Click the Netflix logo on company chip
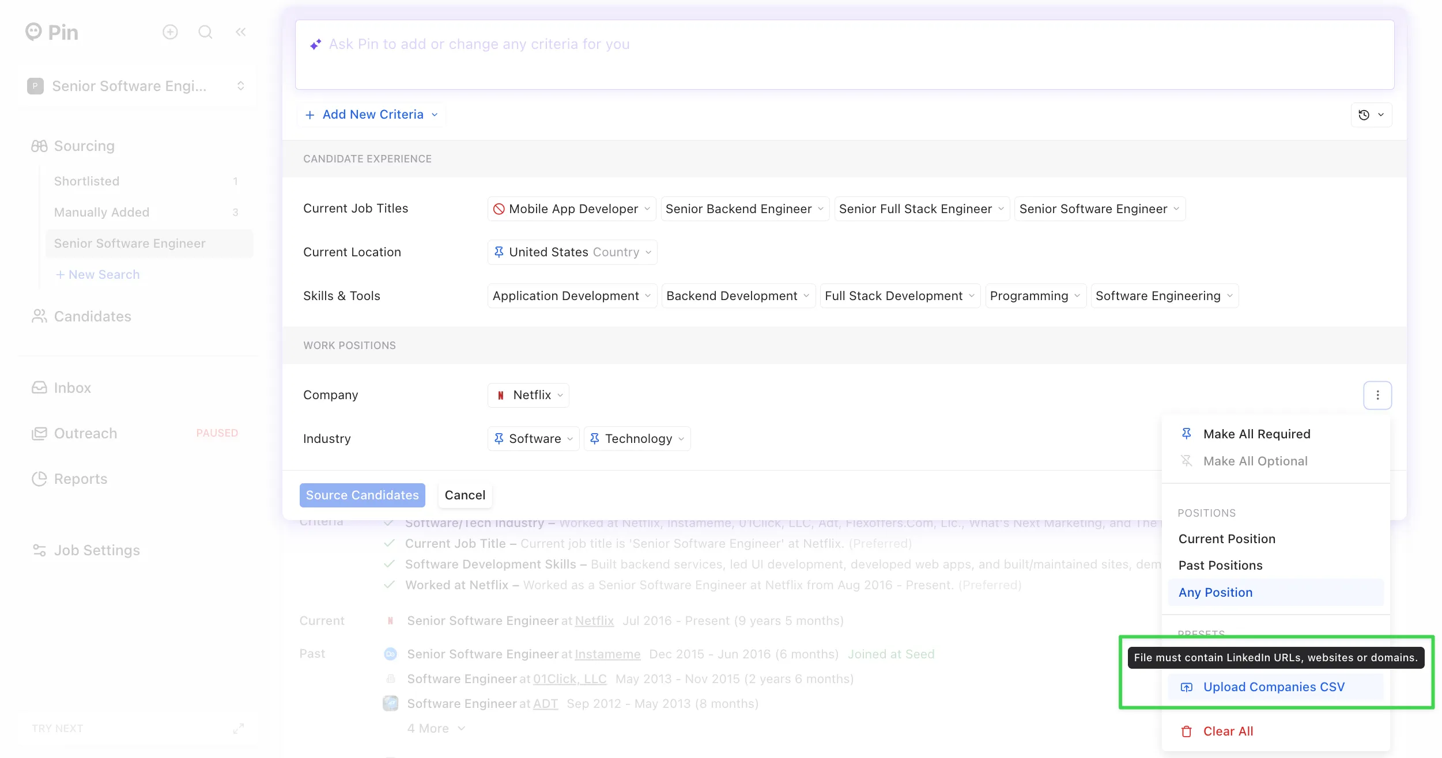Image resolution: width=1442 pixels, height=758 pixels. click(x=501, y=395)
